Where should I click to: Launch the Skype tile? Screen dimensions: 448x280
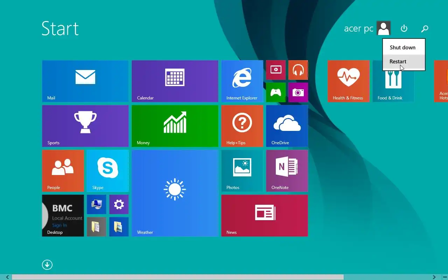pyautogui.click(x=108, y=171)
